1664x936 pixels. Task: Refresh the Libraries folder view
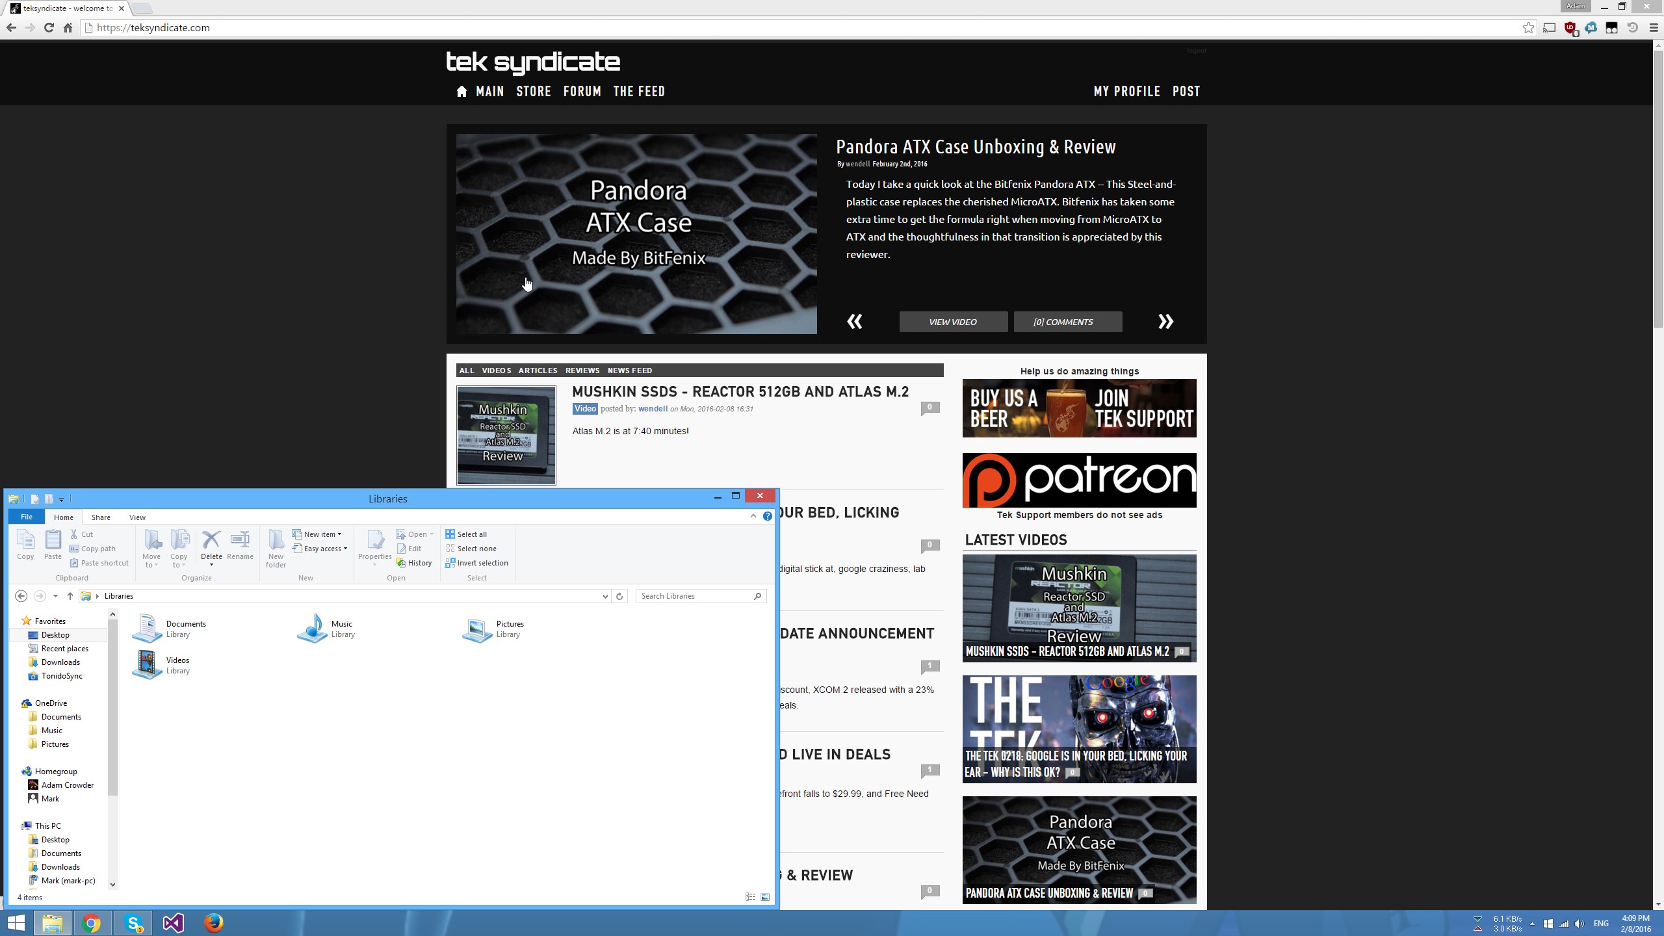619,596
